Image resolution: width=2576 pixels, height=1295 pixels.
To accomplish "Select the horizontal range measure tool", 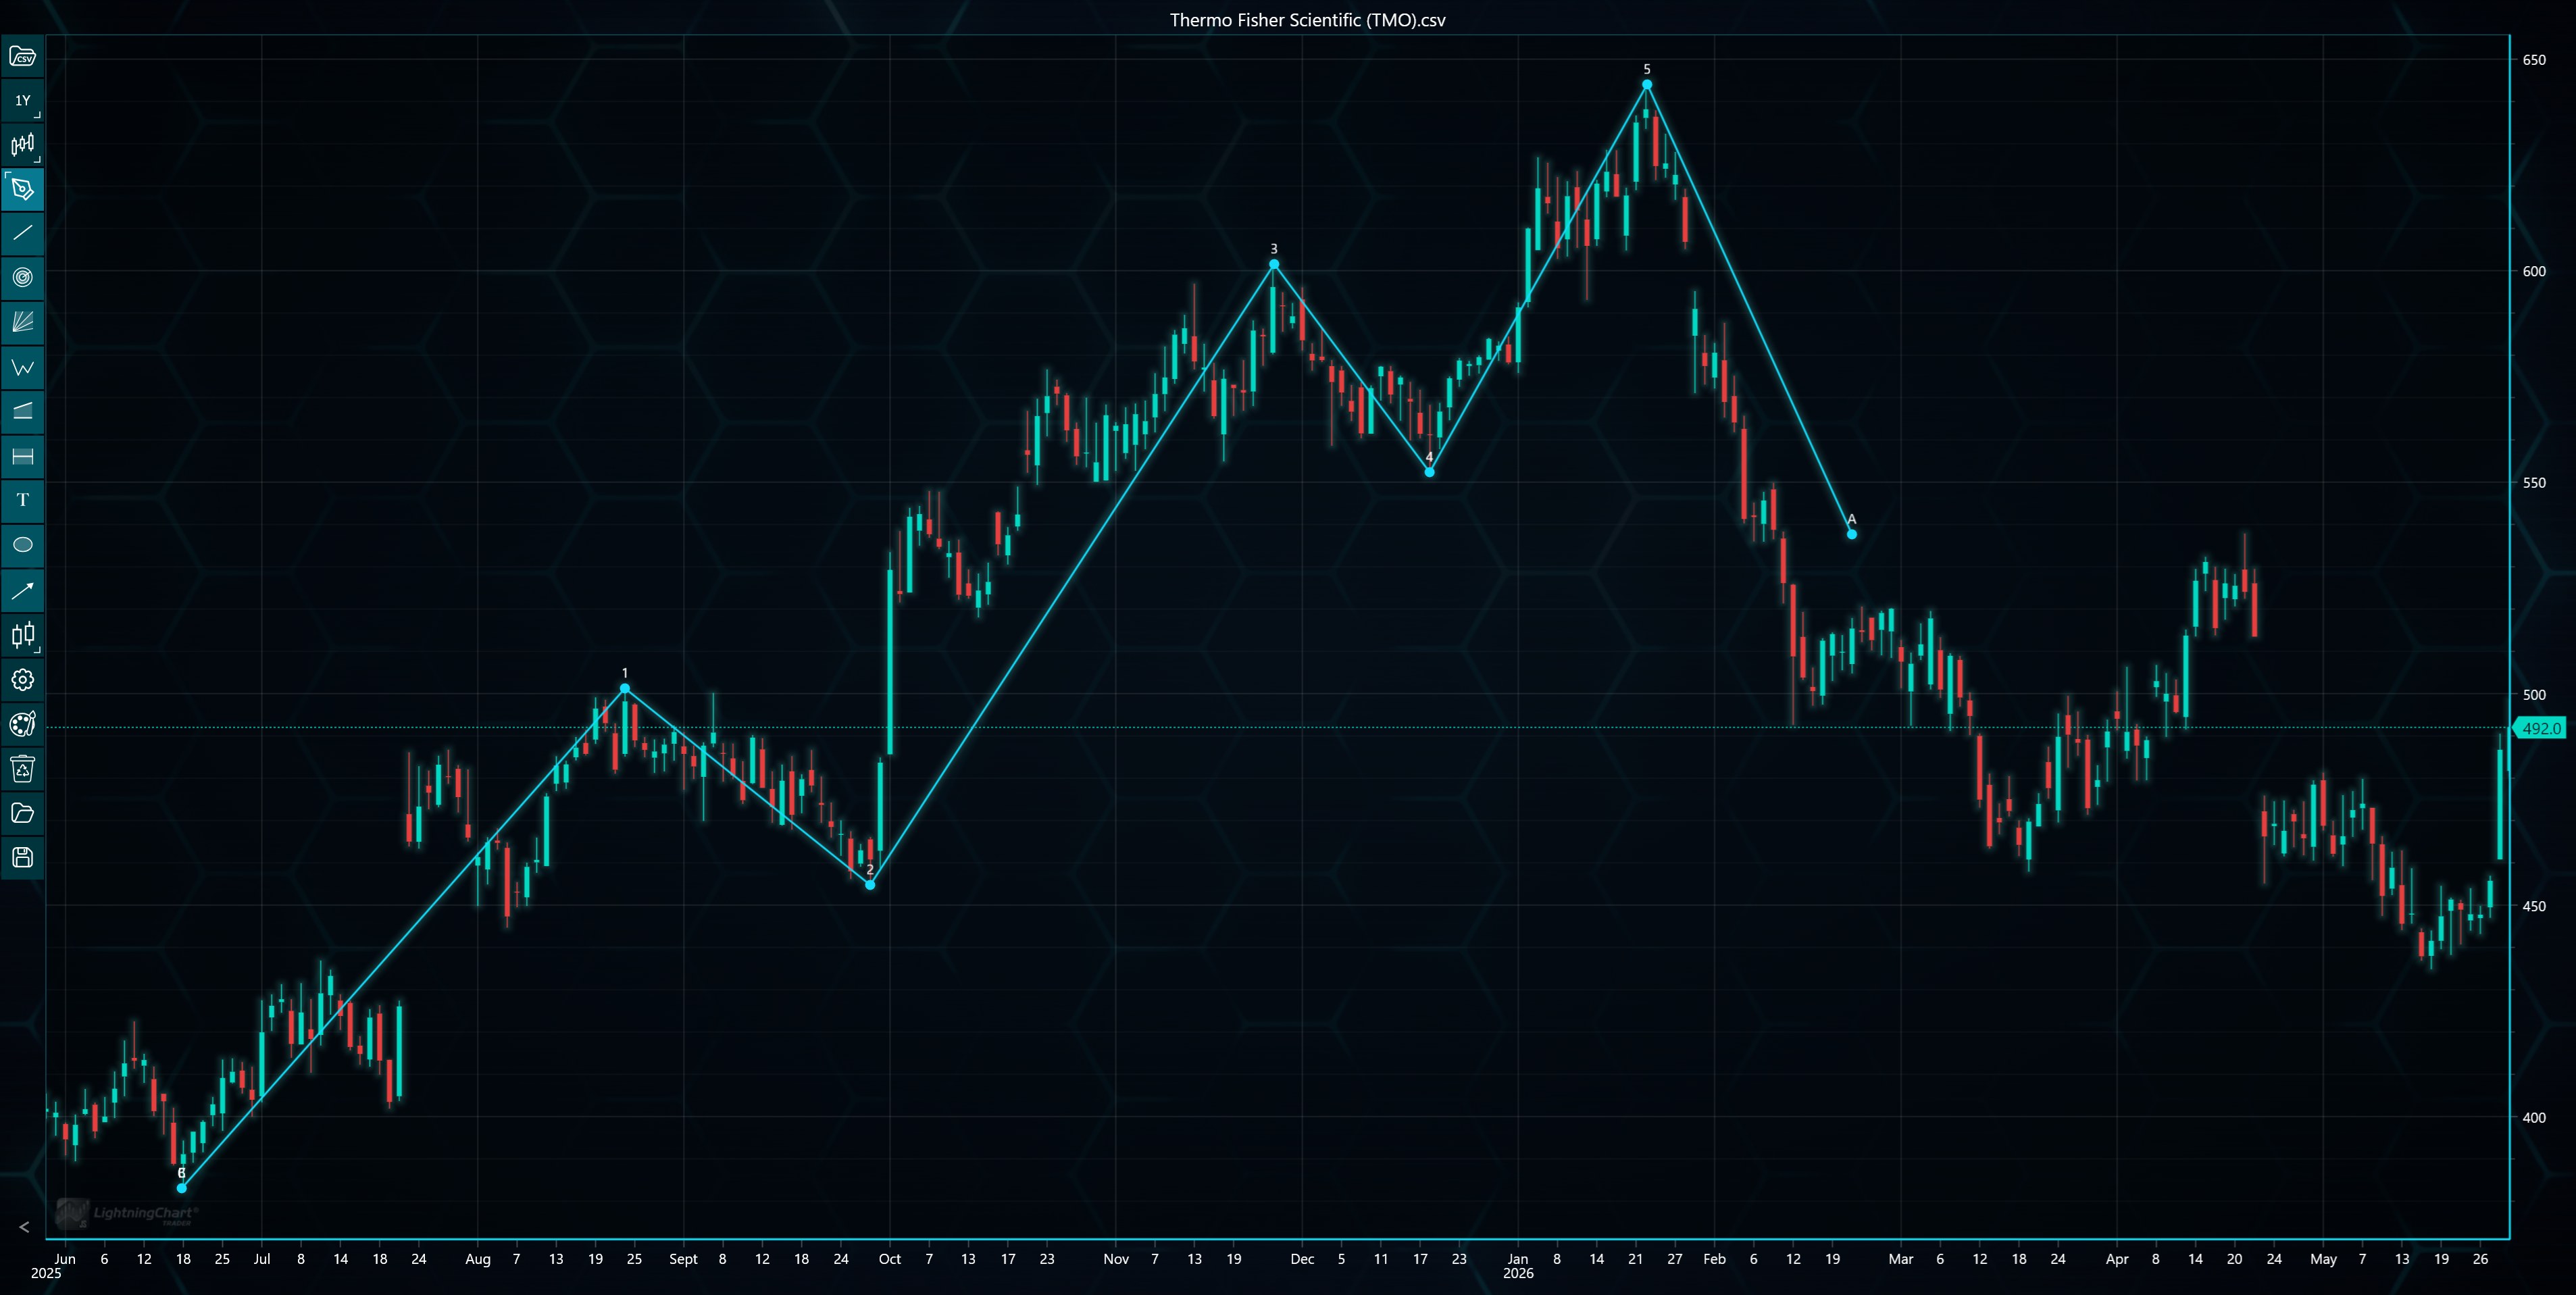I will coord(22,456).
